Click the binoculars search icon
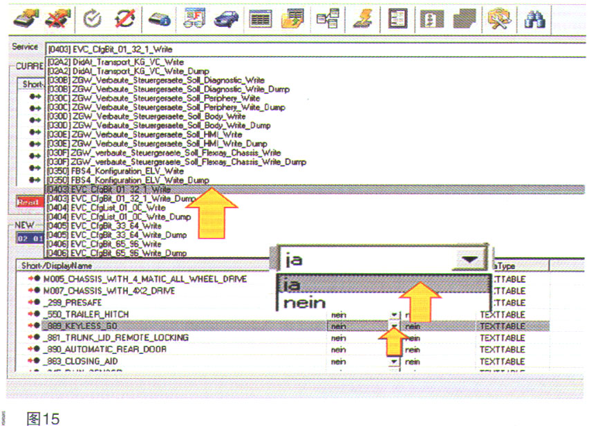The height and width of the screenshot is (428, 589). pyautogui.click(x=534, y=19)
